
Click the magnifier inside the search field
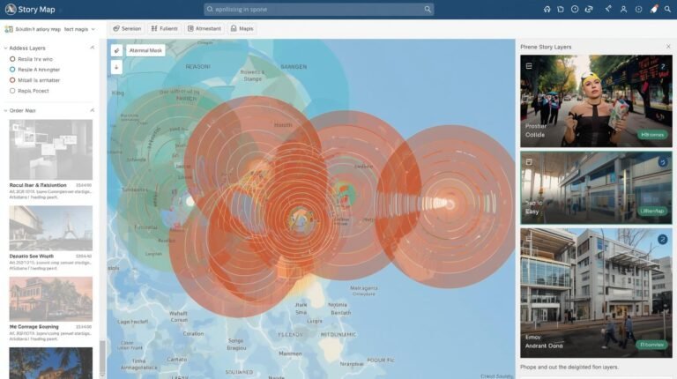[x=428, y=9]
